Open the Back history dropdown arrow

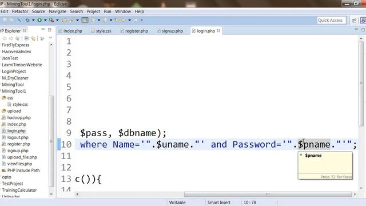point(129,21)
